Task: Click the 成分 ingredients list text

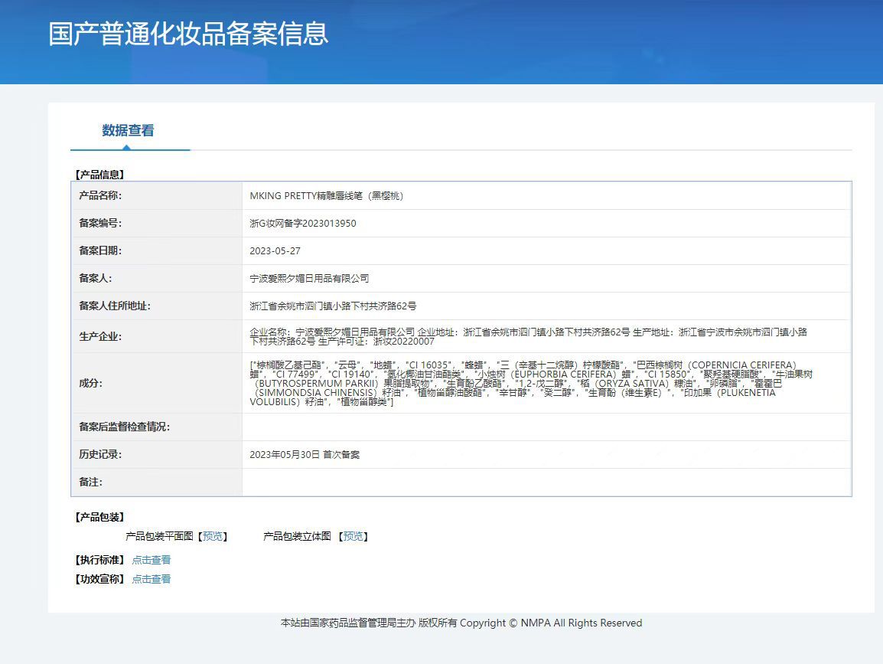Action: pyautogui.click(x=531, y=383)
